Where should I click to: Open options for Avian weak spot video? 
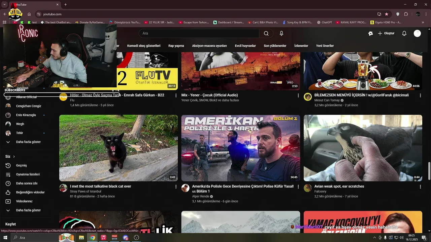click(x=420, y=187)
